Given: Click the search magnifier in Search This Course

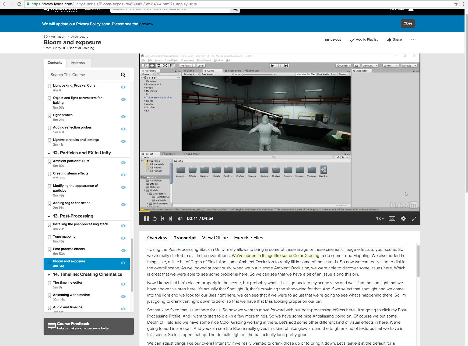Looking at the screenshot, I should click(x=123, y=75).
